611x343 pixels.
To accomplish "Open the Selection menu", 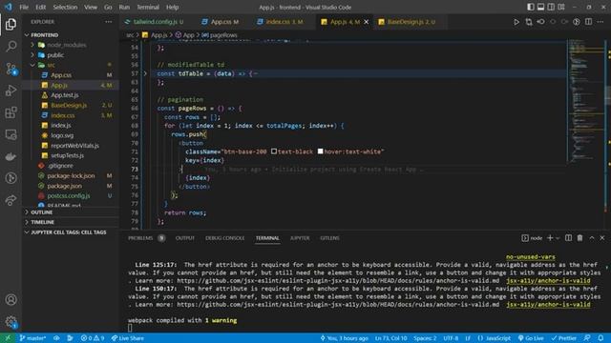I will (x=65, y=7).
